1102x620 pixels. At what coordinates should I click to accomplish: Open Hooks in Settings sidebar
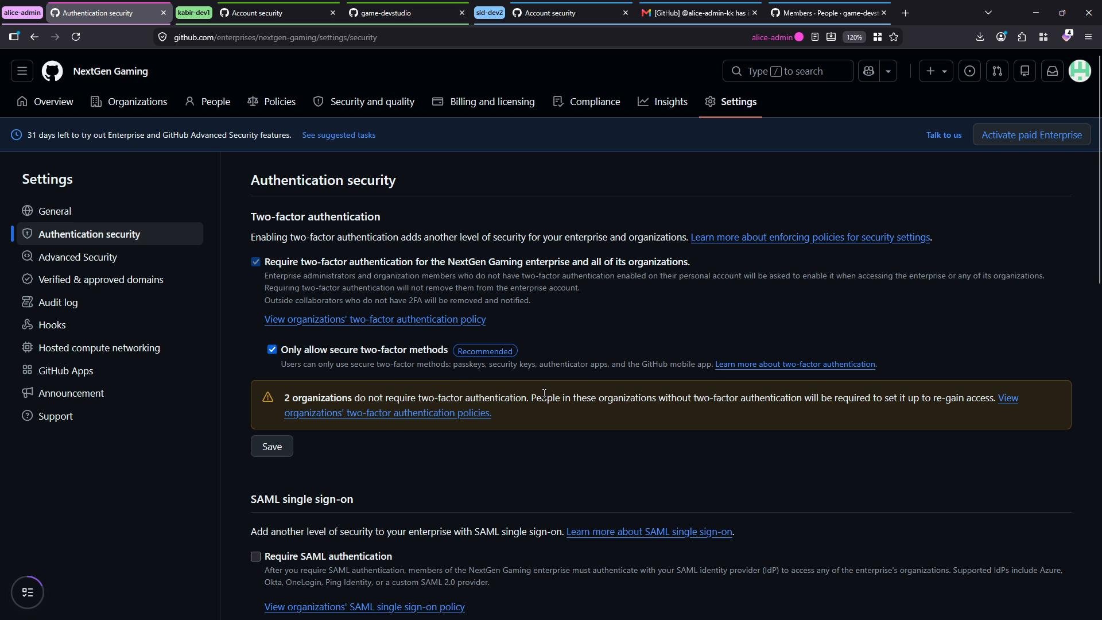click(x=110, y=325)
